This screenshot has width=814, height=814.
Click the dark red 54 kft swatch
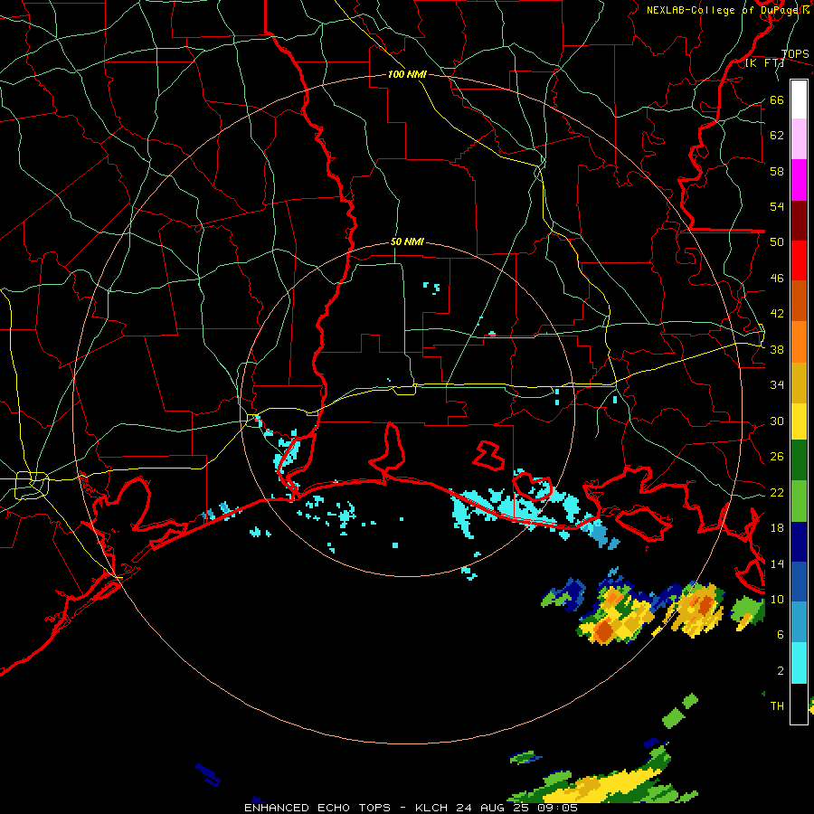point(799,221)
